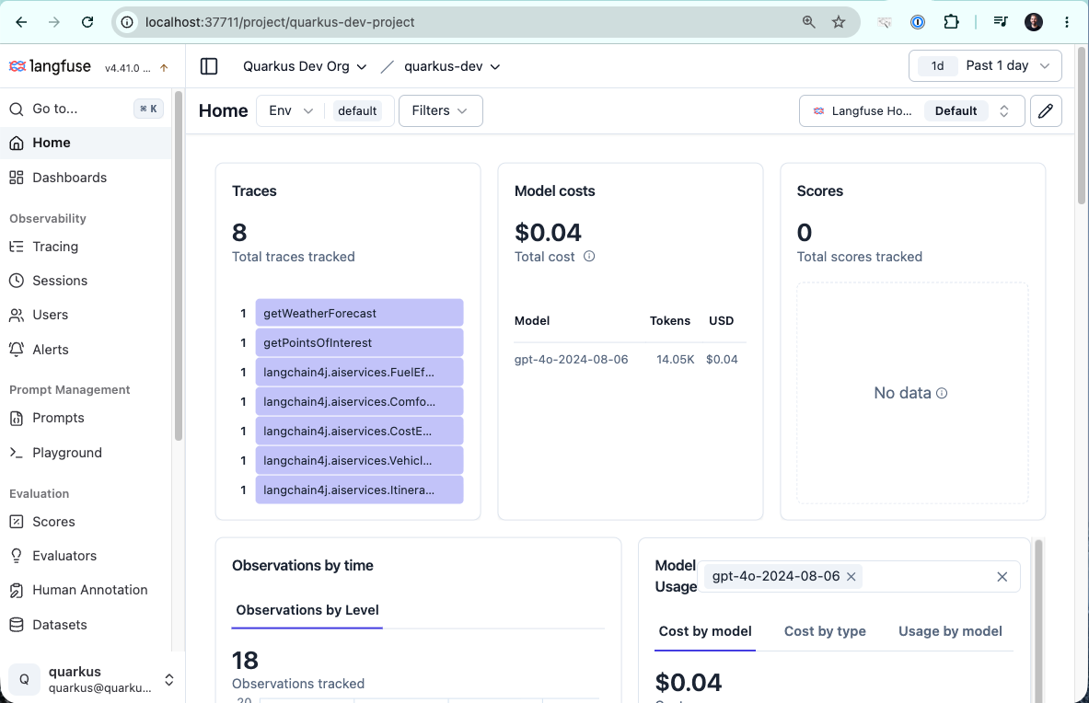
Task: Click the Scores icon in sidebar
Action: pos(17,522)
